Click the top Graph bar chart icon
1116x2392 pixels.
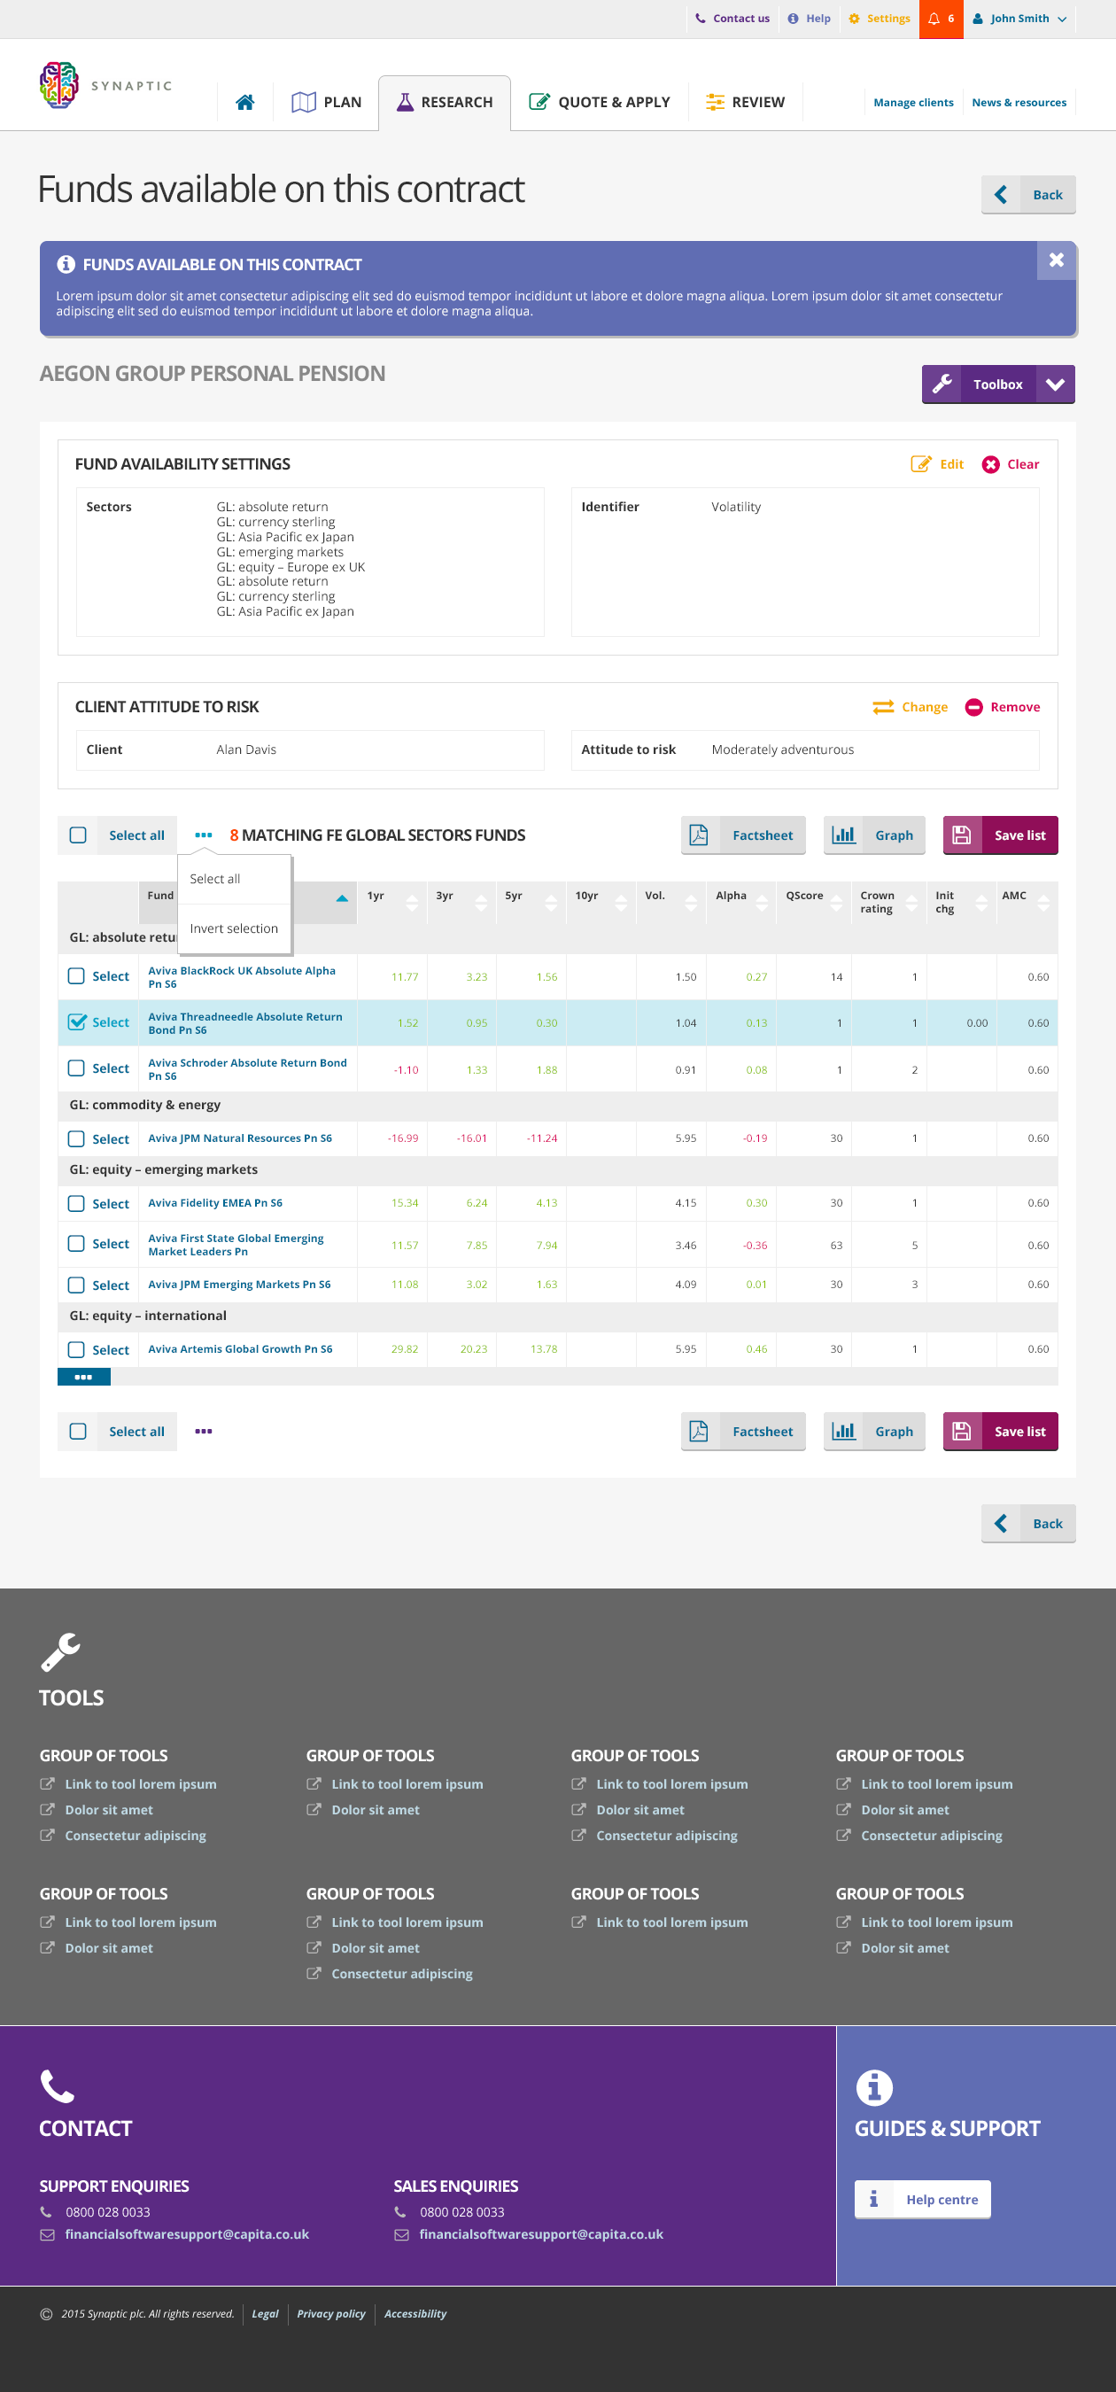(x=843, y=835)
